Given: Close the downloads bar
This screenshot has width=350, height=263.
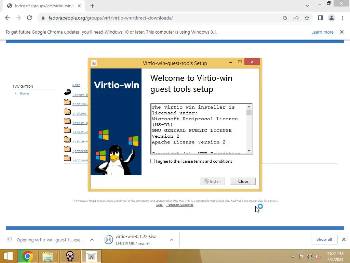Looking at the screenshot, I should 344,239.
